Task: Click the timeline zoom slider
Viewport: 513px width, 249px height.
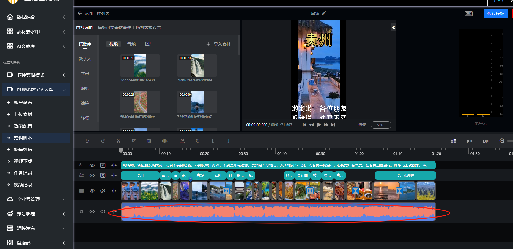Action: click(x=510, y=141)
